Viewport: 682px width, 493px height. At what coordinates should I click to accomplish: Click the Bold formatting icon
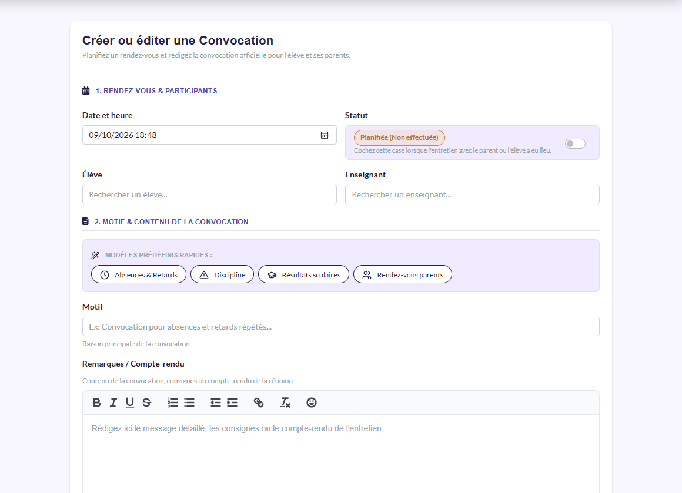pyautogui.click(x=96, y=403)
